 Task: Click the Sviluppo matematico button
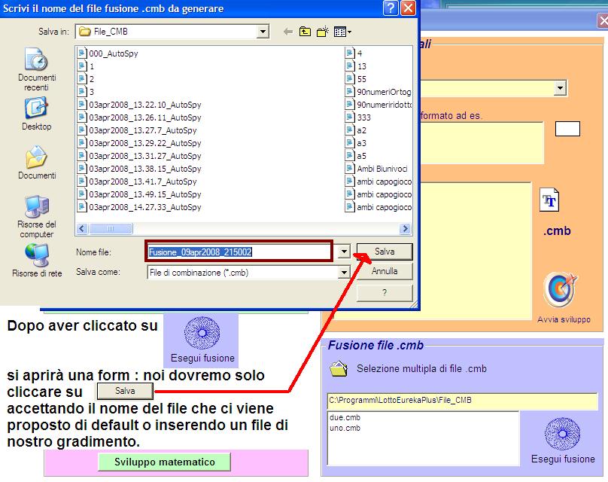tap(164, 462)
